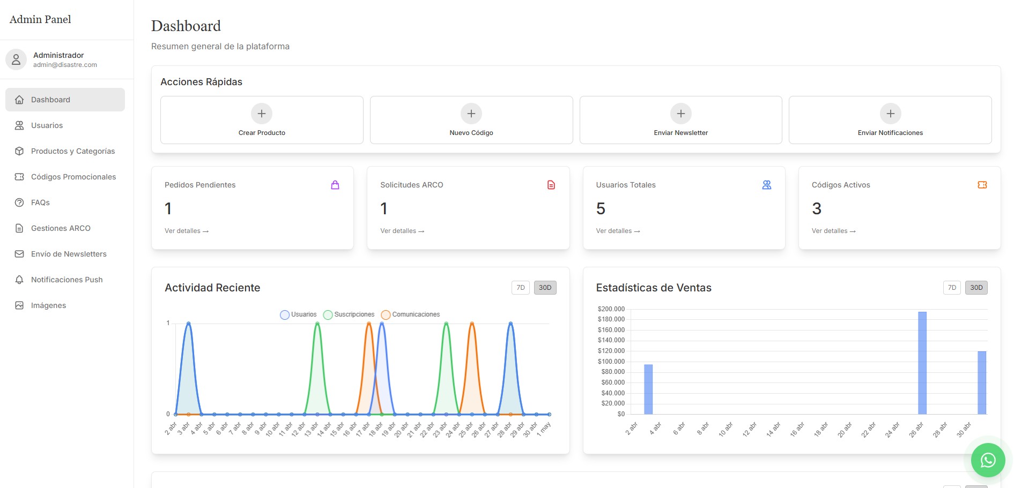Click the blue users icon in Usuarios Totales
Screen dimensions: 1014x488
pyautogui.click(x=767, y=185)
